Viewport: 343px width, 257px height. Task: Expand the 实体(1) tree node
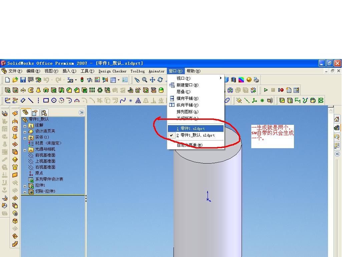[25, 138]
